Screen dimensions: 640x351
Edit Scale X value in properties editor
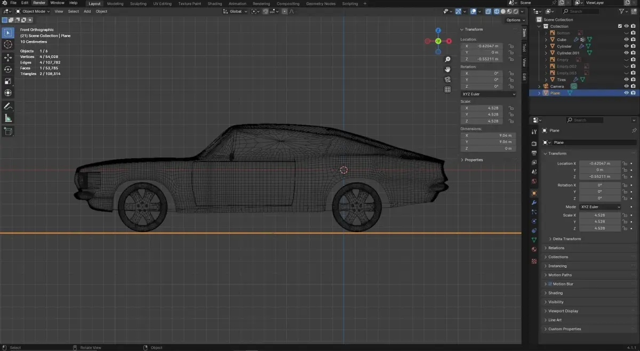[600, 215]
